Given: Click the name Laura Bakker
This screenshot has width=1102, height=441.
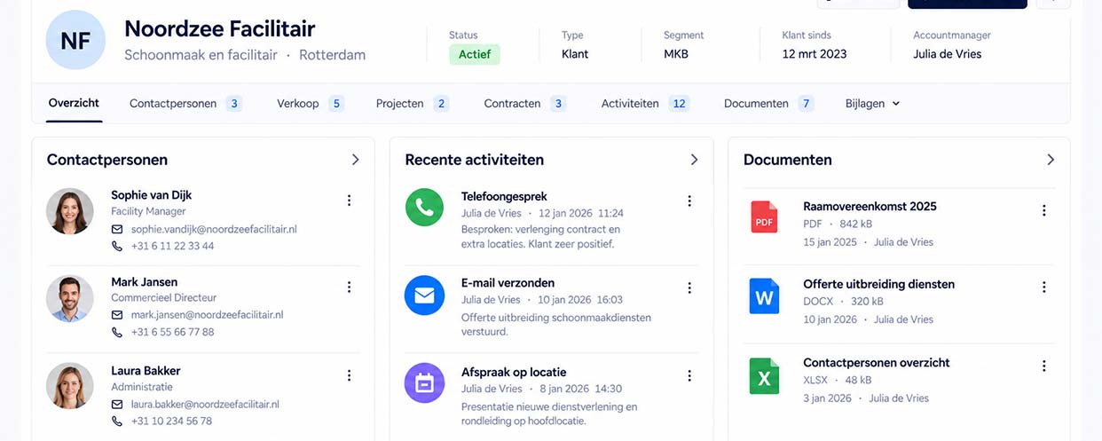Looking at the screenshot, I should (146, 370).
